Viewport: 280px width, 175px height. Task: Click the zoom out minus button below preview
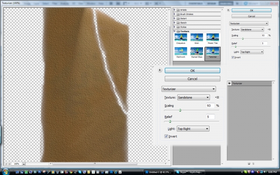[6, 164]
